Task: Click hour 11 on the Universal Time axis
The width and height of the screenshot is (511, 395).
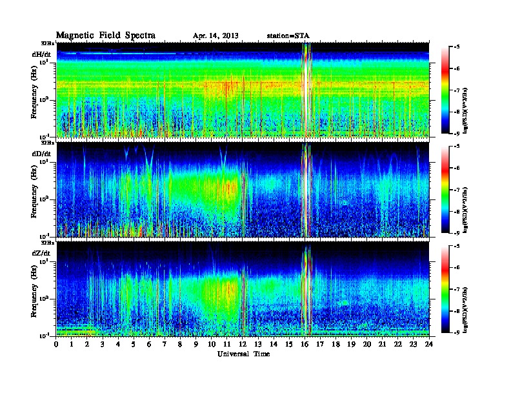Action: point(227,344)
